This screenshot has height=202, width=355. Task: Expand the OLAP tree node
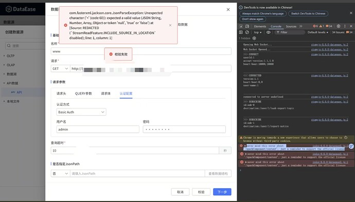[4, 65]
